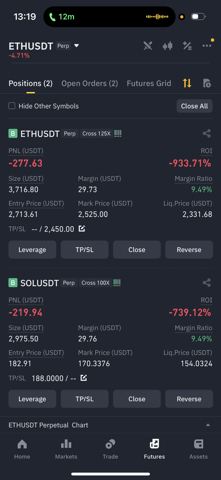
Task: Tap the yellow sort arrows icon
Action: pos(187,83)
